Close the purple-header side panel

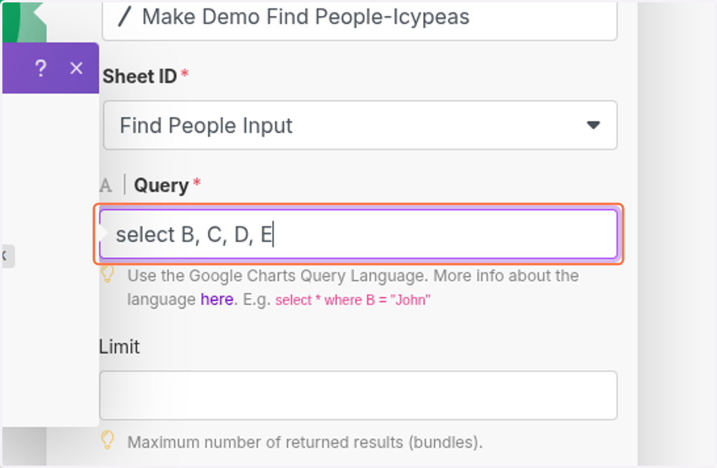click(76, 69)
